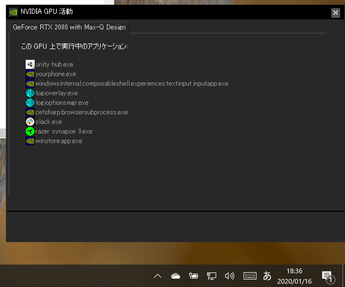Select the "unity hub.exe" text entry

coord(54,65)
